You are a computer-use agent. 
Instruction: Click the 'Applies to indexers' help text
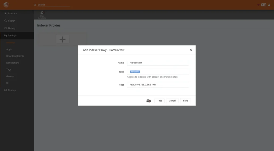[x=152, y=77]
